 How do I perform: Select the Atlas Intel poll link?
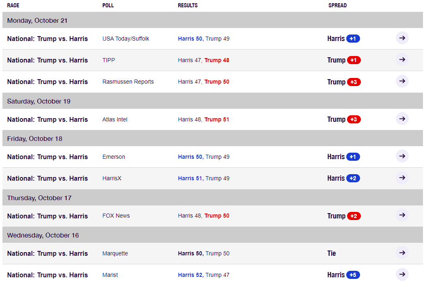coord(115,120)
